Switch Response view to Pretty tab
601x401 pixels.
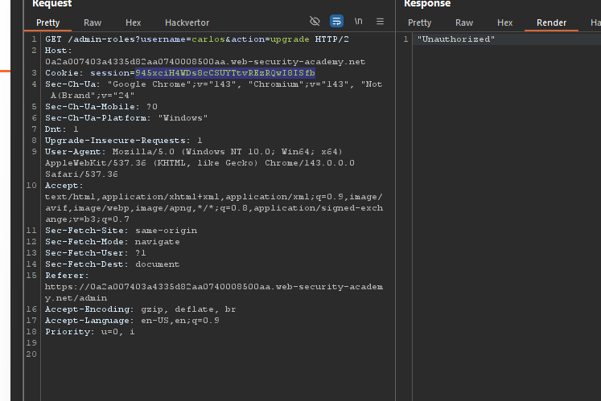419,23
